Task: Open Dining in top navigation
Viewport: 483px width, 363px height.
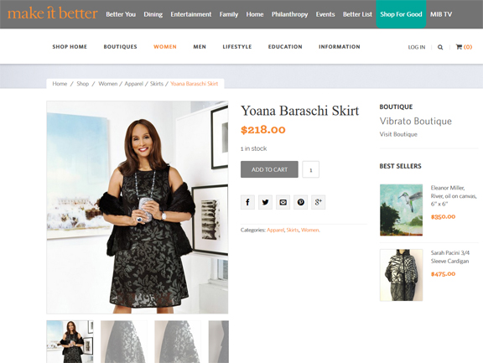Action: (x=153, y=14)
